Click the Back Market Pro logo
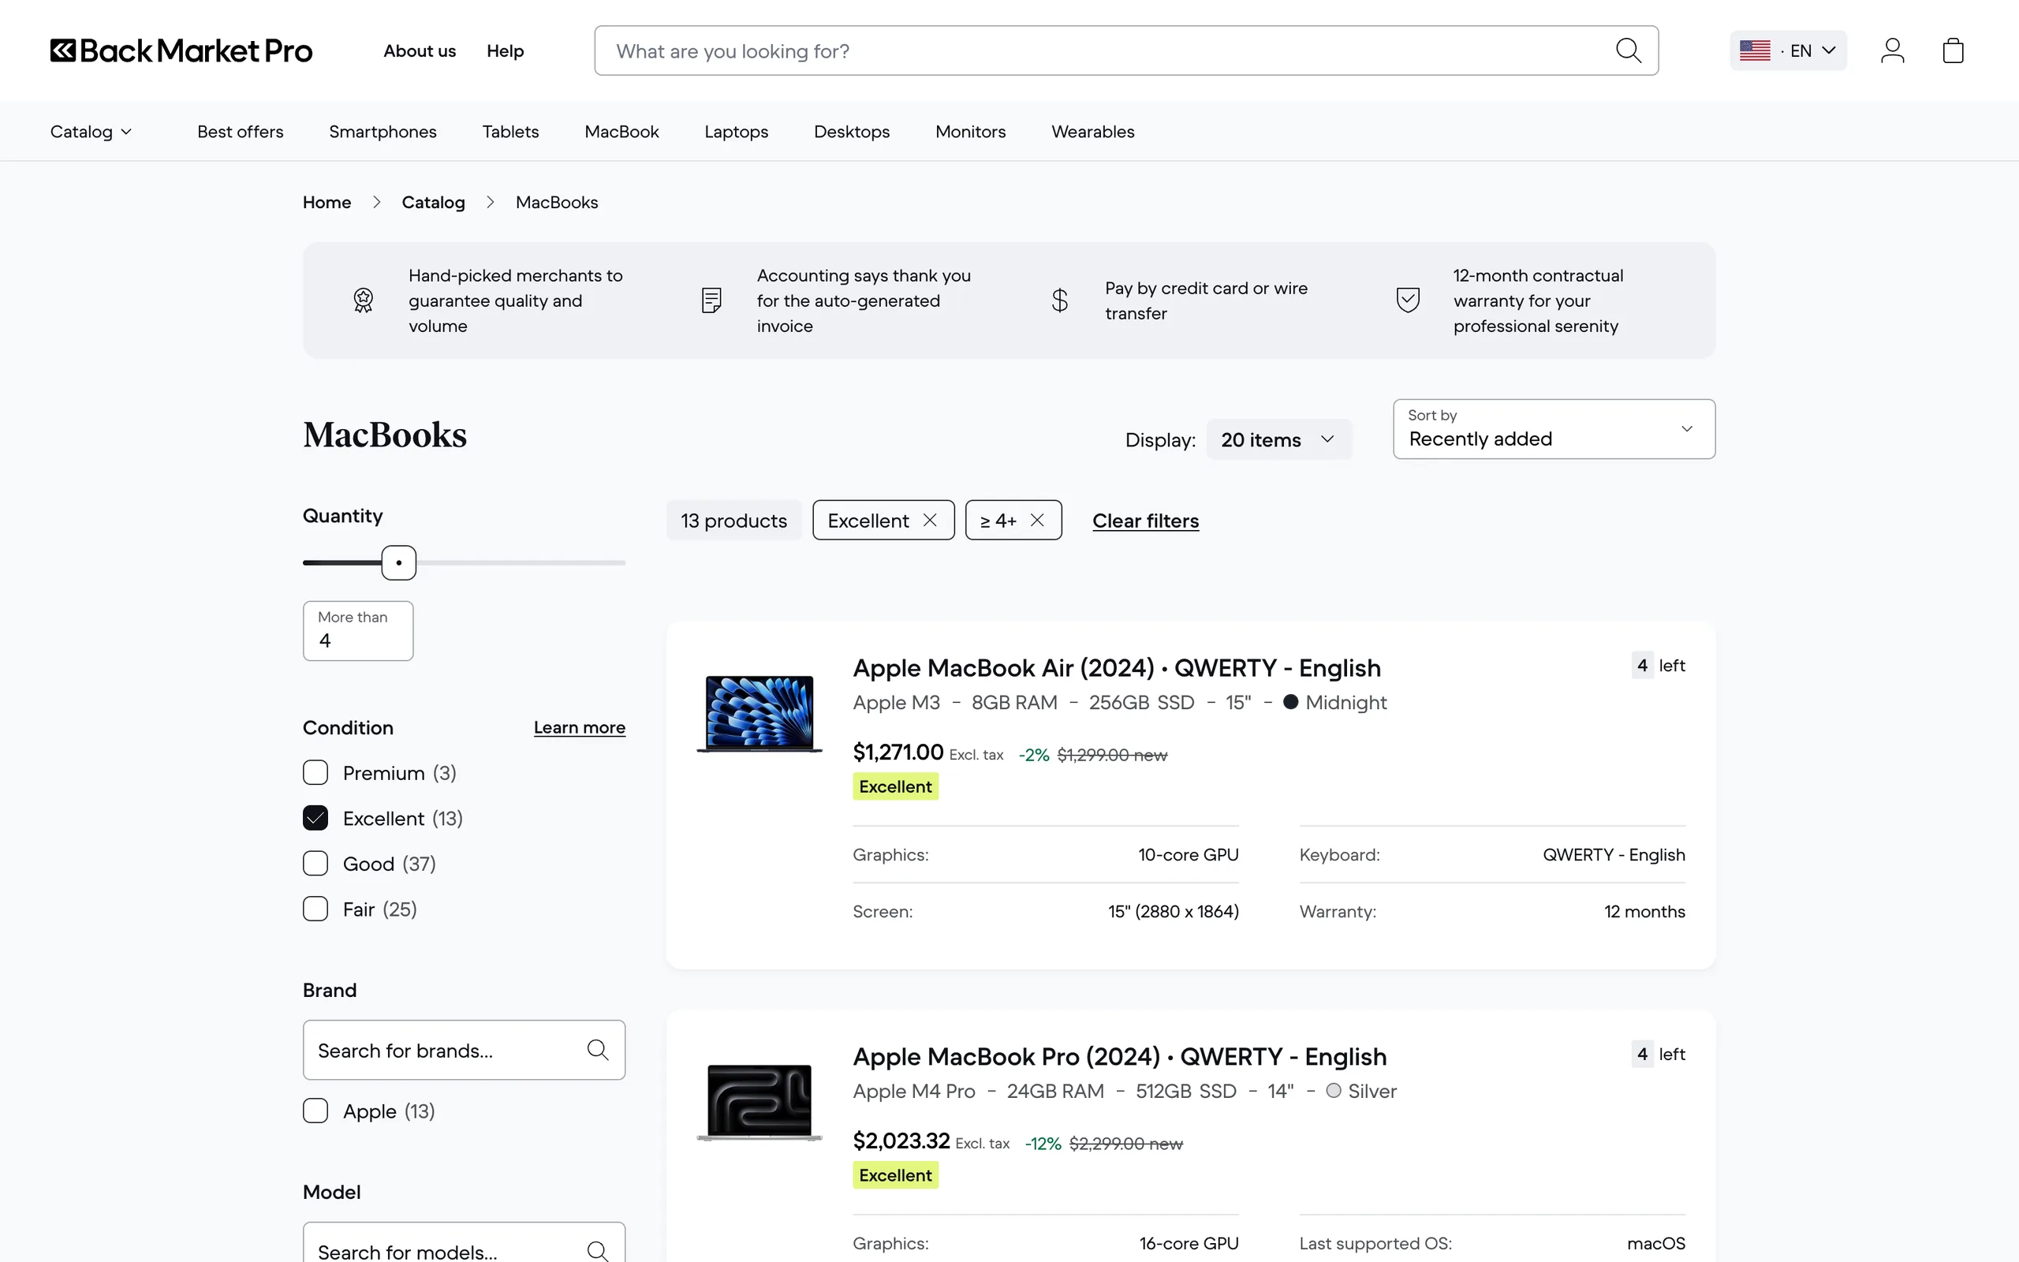This screenshot has height=1262, width=2019. [181, 51]
